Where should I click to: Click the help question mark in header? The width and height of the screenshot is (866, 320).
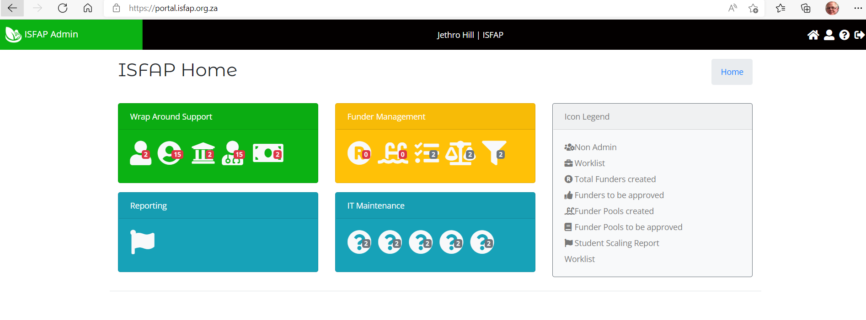point(845,35)
